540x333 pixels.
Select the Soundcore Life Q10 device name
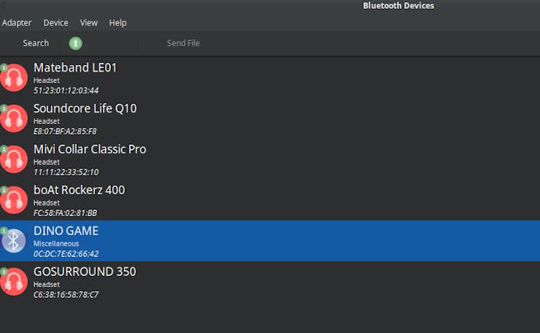85,109
